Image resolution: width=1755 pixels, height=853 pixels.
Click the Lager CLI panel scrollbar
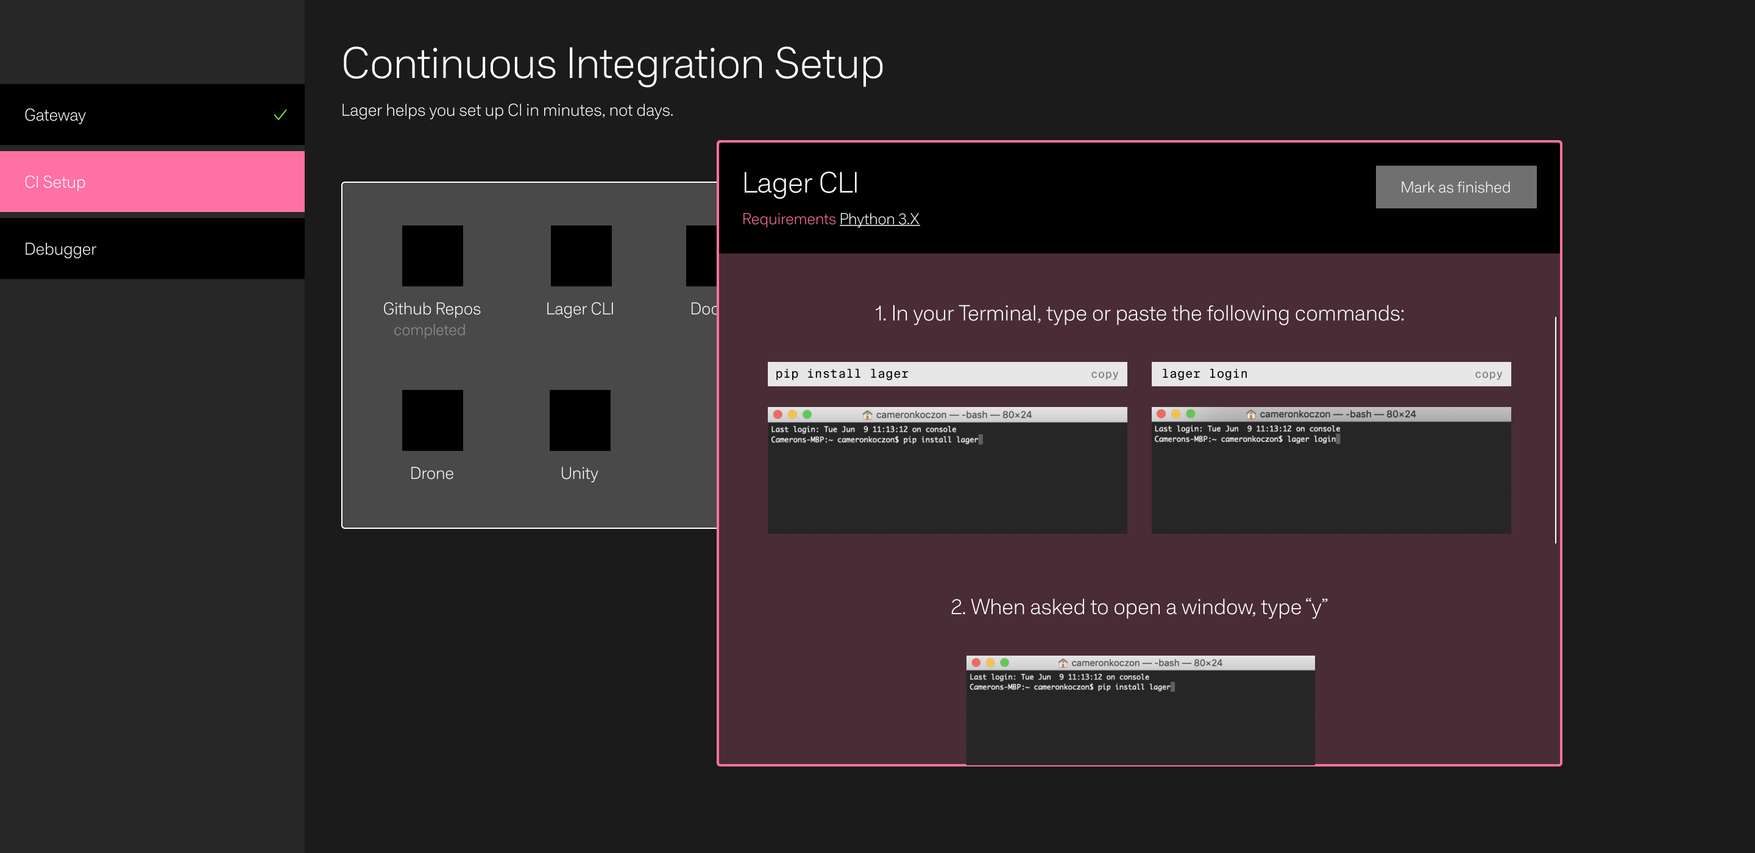pyautogui.click(x=1555, y=429)
